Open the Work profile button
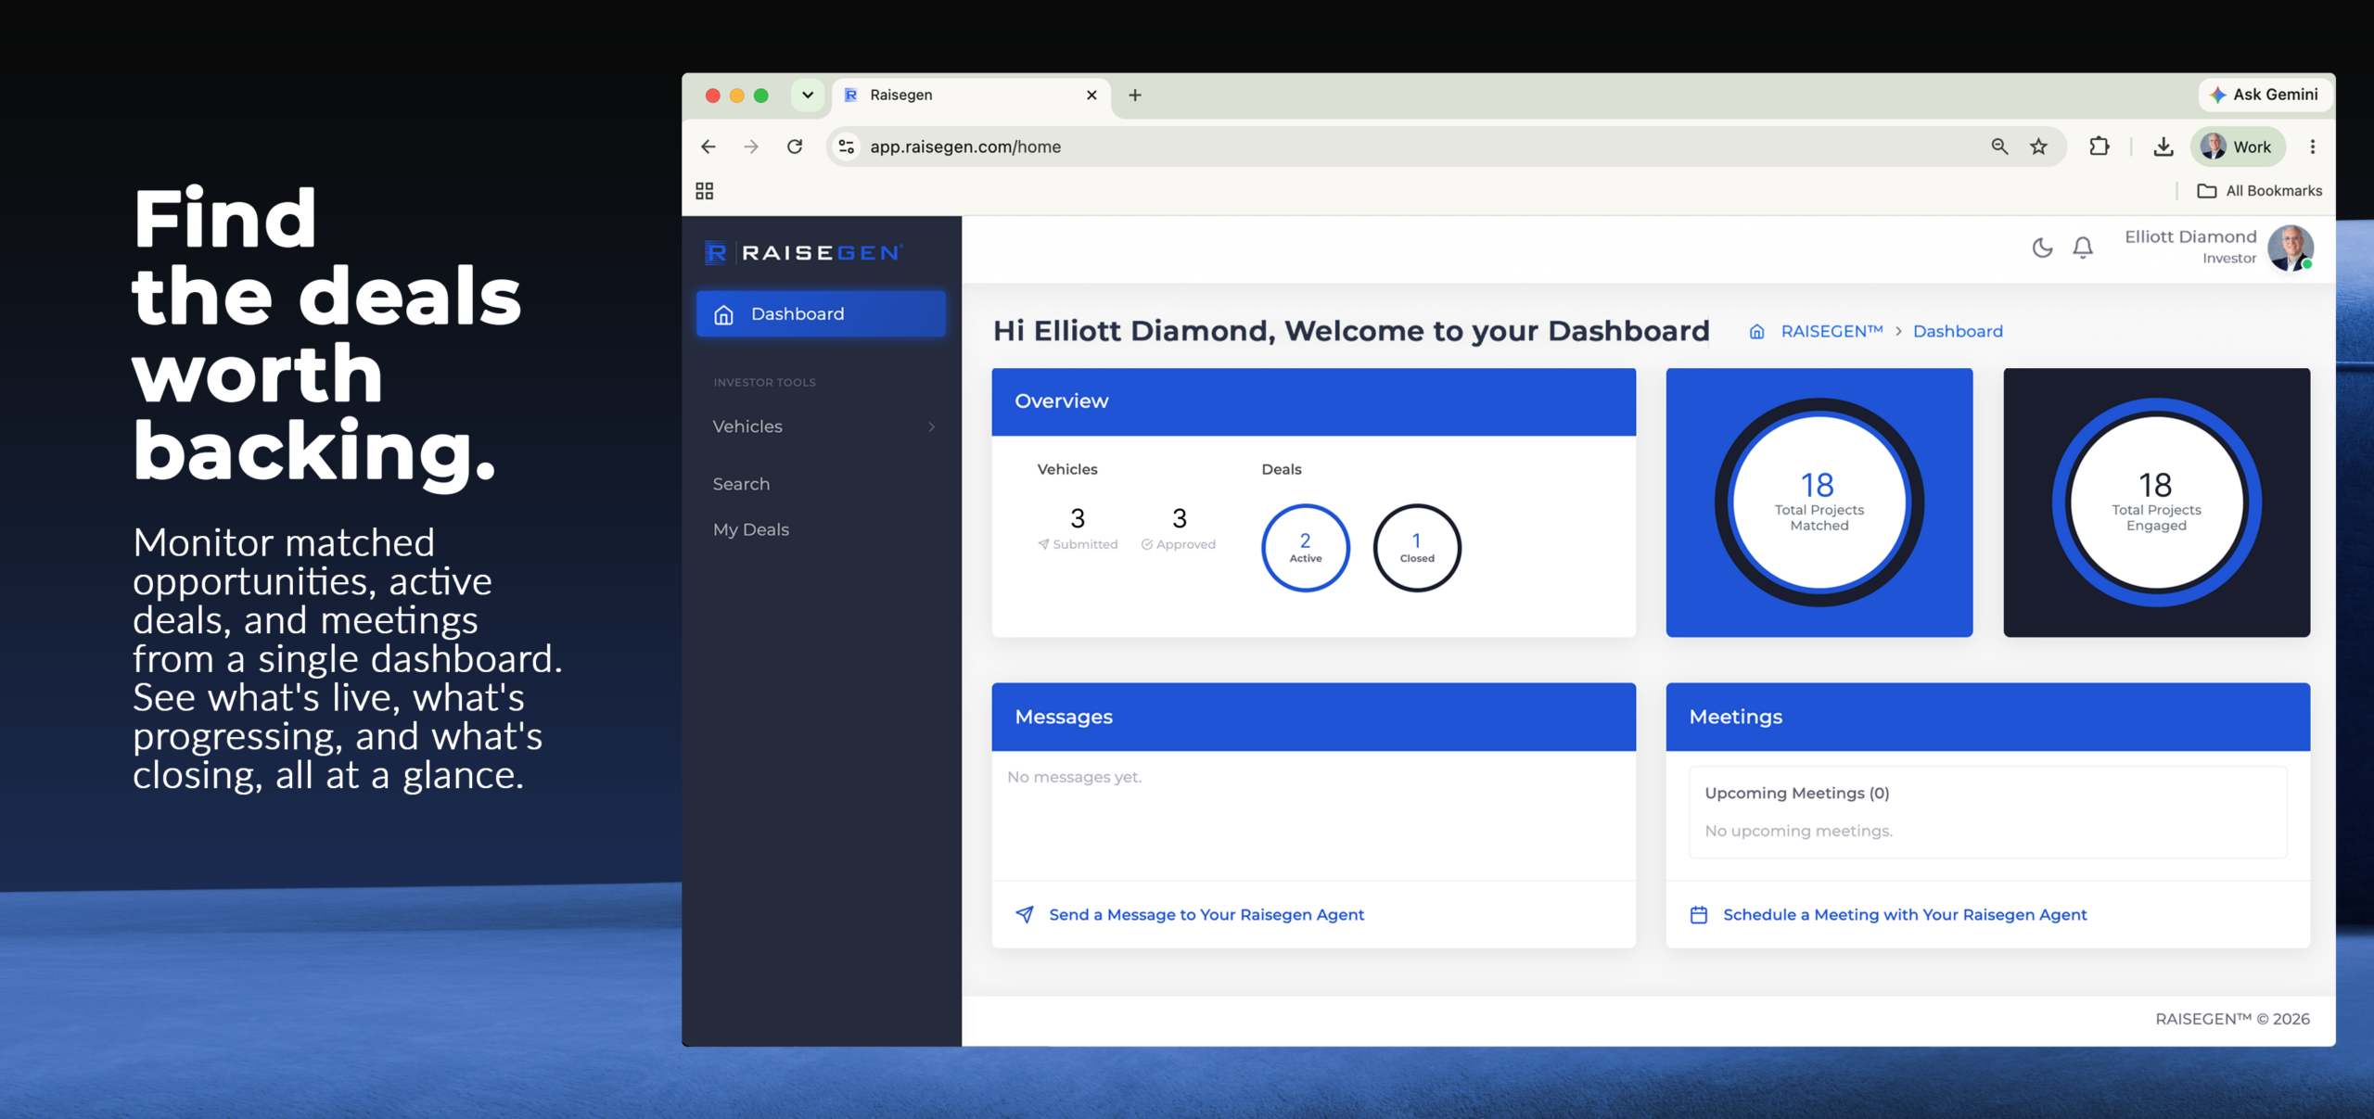Screen dimensions: 2374x1119 tap(2237, 146)
